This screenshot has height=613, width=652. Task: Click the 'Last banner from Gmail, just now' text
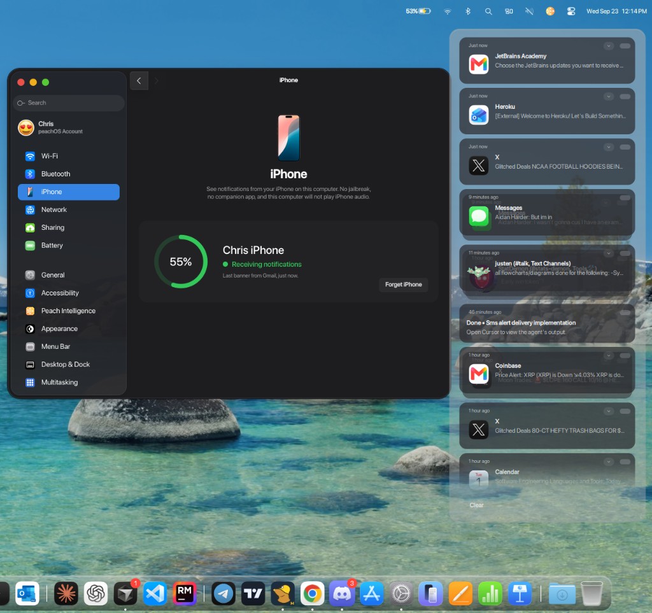click(260, 276)
